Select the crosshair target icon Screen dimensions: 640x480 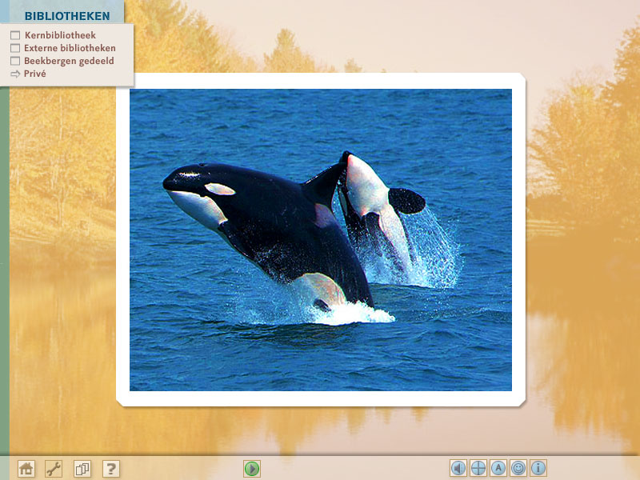point(478,468)
